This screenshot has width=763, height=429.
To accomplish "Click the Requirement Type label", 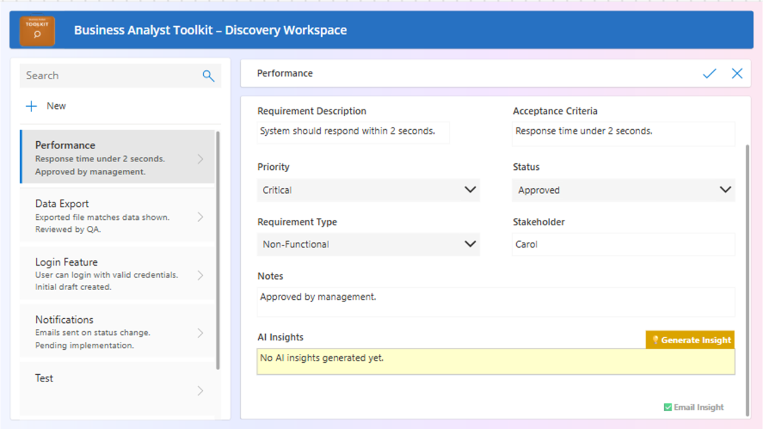I will 297,222.
